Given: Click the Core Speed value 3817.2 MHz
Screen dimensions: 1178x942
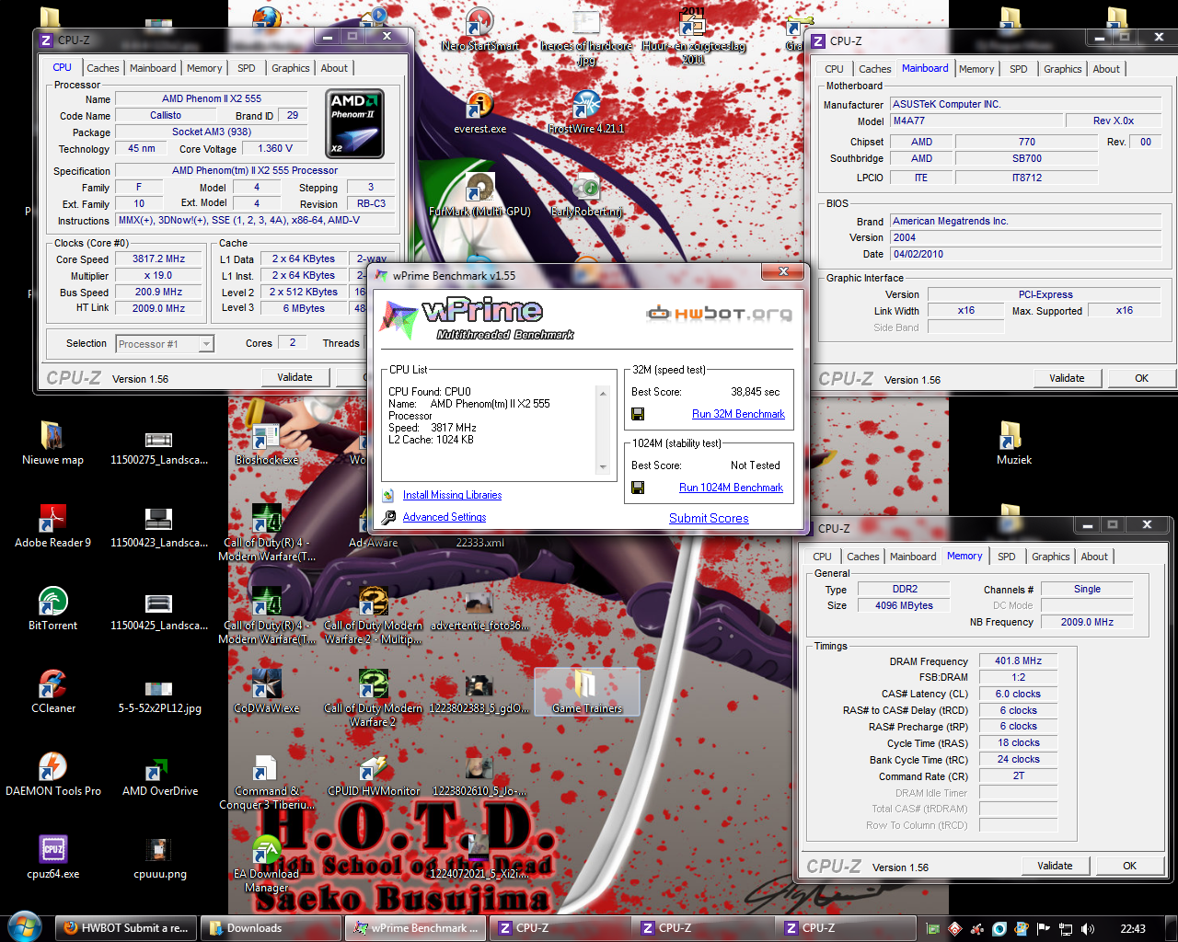Looking at the screenshot, I should [158, 259].
